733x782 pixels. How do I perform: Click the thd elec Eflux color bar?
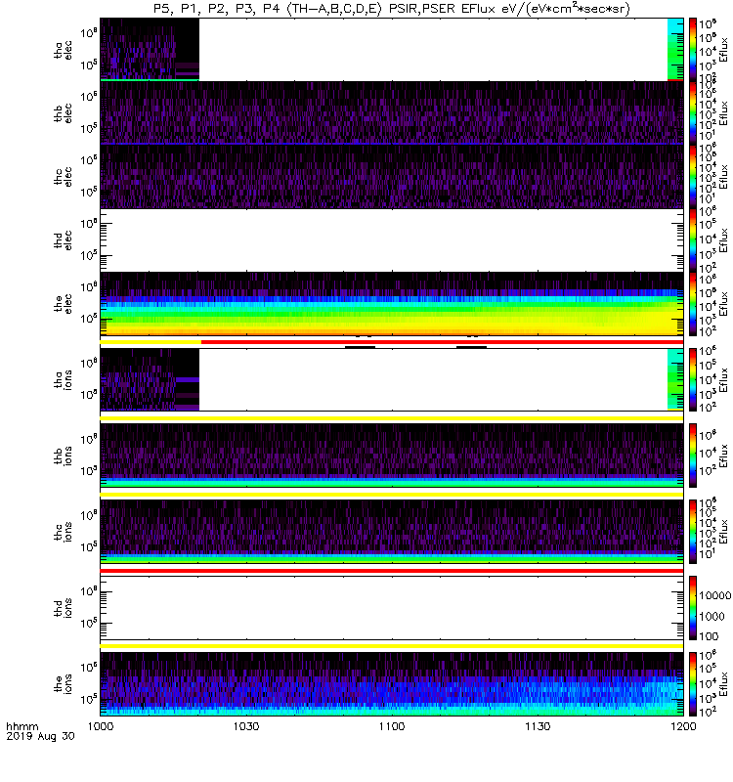tap(693, 239)
